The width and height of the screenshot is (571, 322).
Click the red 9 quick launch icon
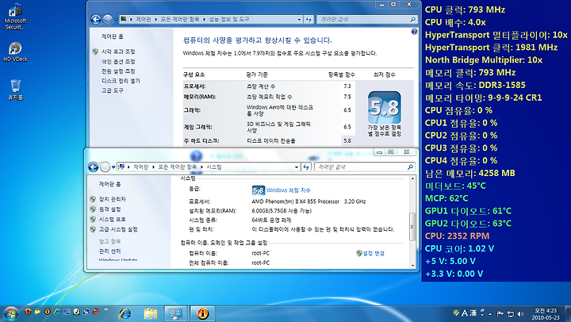(28, 312)
